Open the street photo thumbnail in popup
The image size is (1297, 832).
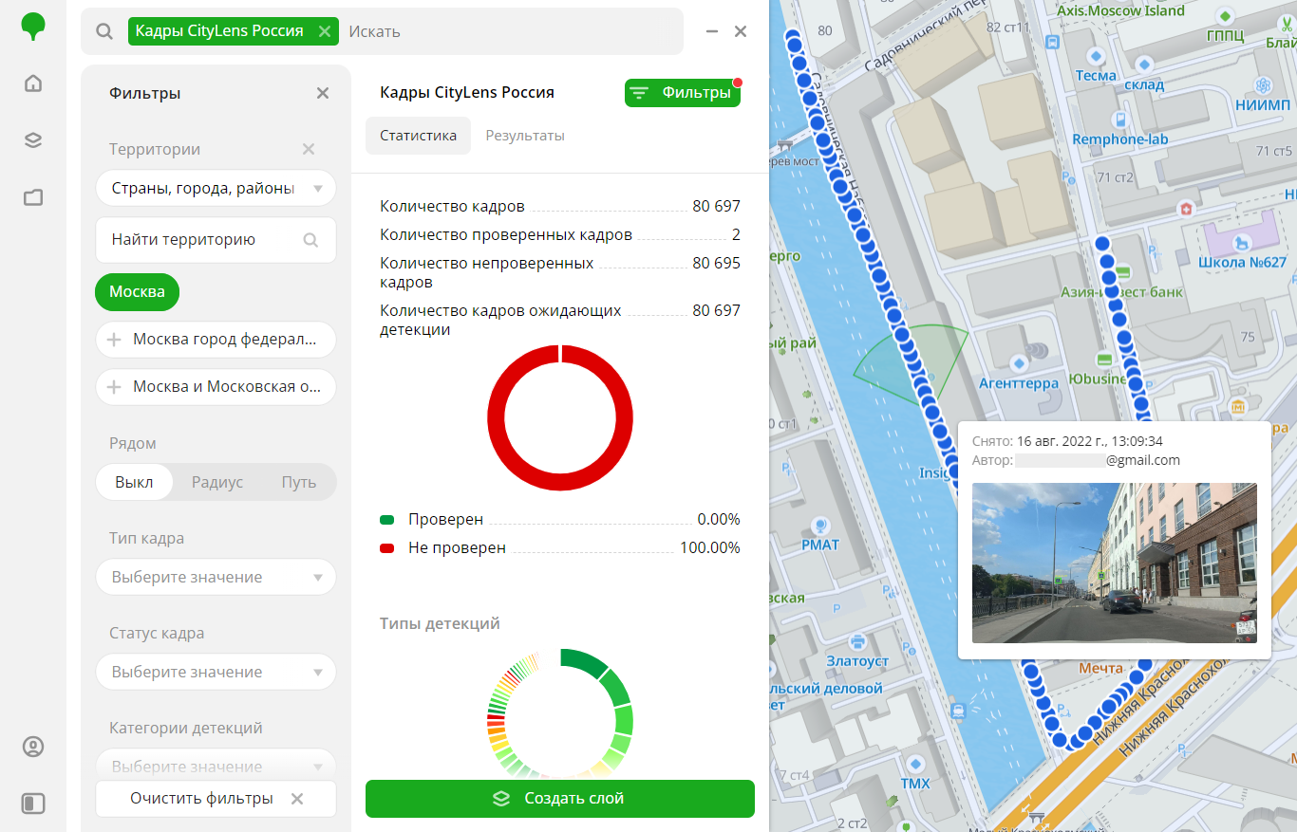[1115, 563]
